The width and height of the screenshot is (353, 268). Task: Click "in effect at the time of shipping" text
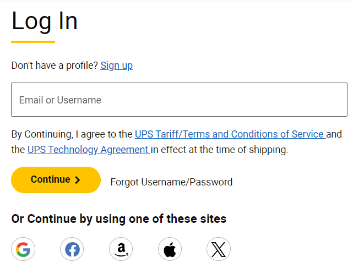point(220,149)
